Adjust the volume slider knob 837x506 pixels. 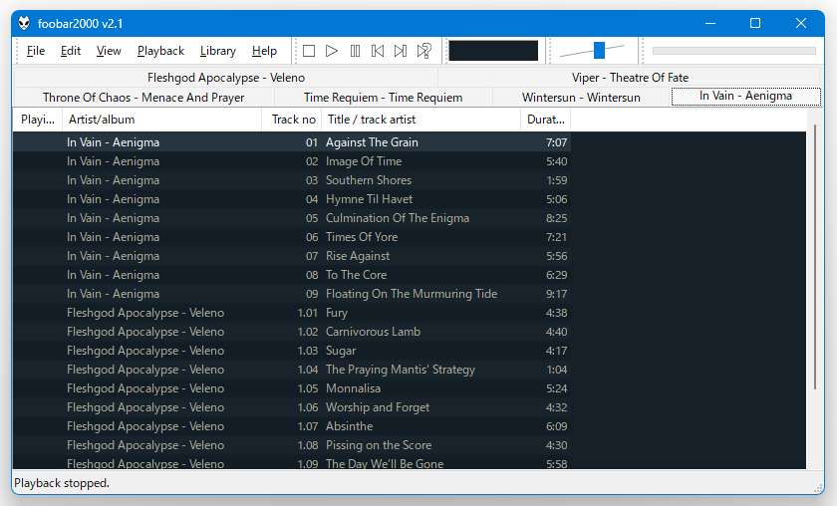tap(599, 50)
